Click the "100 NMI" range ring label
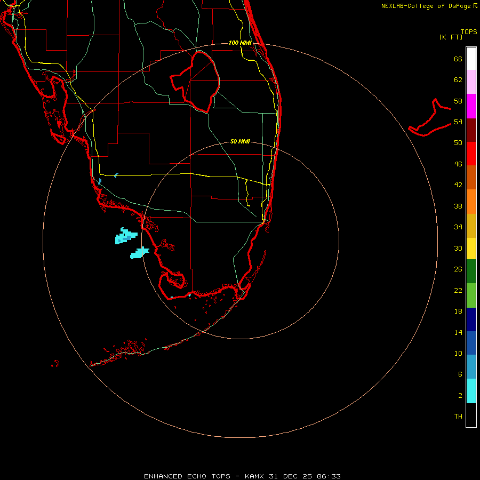This screenshot has width=480, height=480. click(240, 43)
